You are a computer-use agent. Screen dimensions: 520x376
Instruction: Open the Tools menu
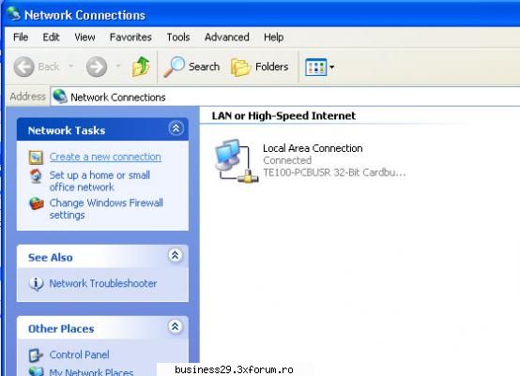(178, 38)
